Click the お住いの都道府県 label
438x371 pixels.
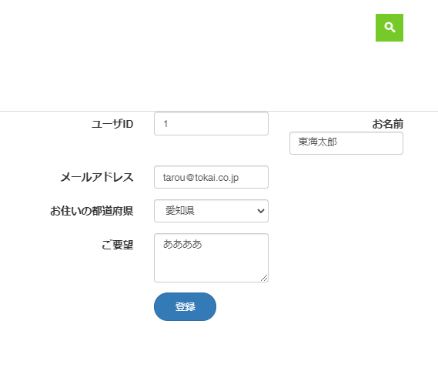click(x=92, y=211)
